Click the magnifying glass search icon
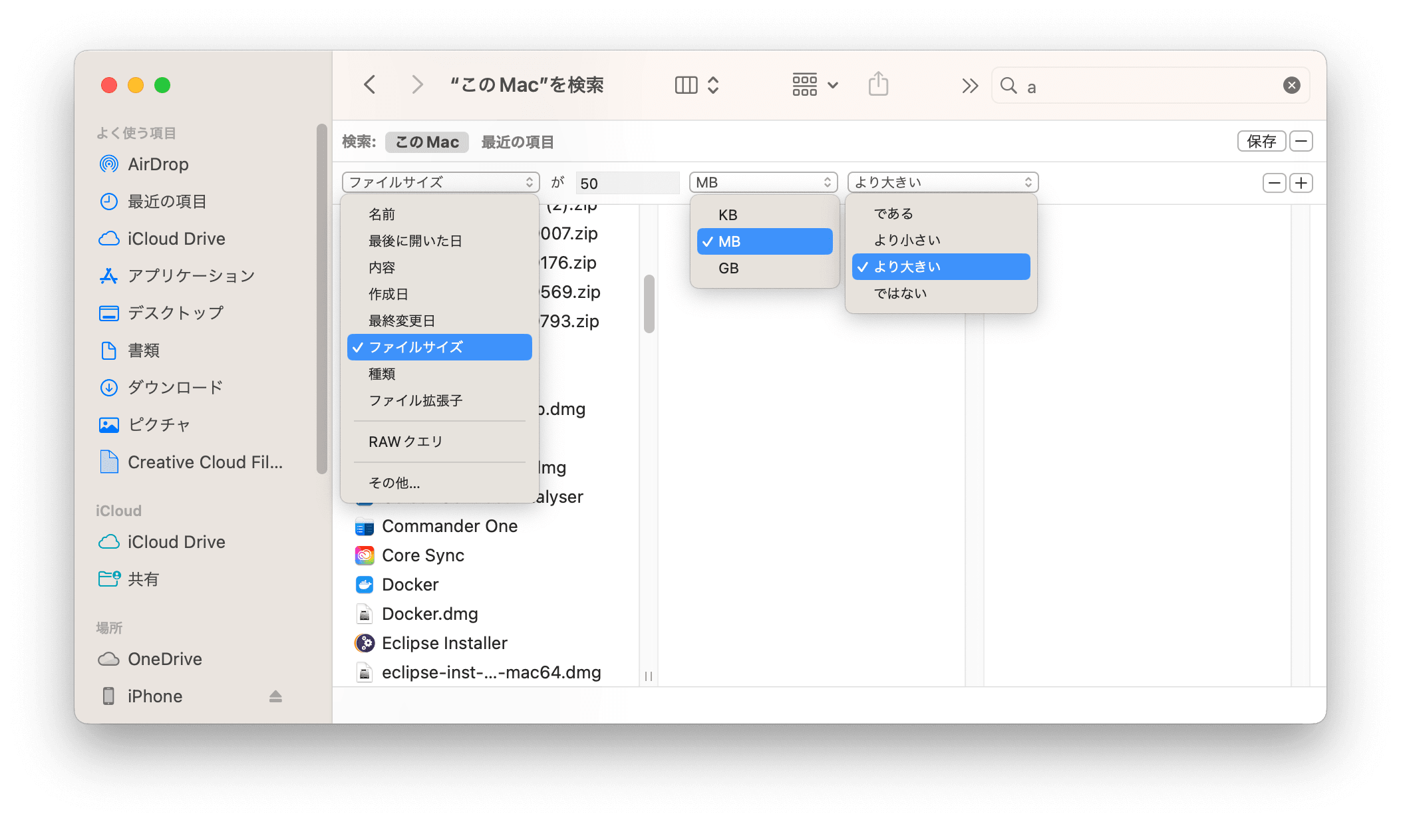Screen dimensions: 1401x822 click(1009, 86)
